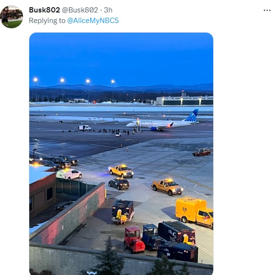Click the brick building's snowy rooftop
Screen dimensions: 278x275
[40, 173]
